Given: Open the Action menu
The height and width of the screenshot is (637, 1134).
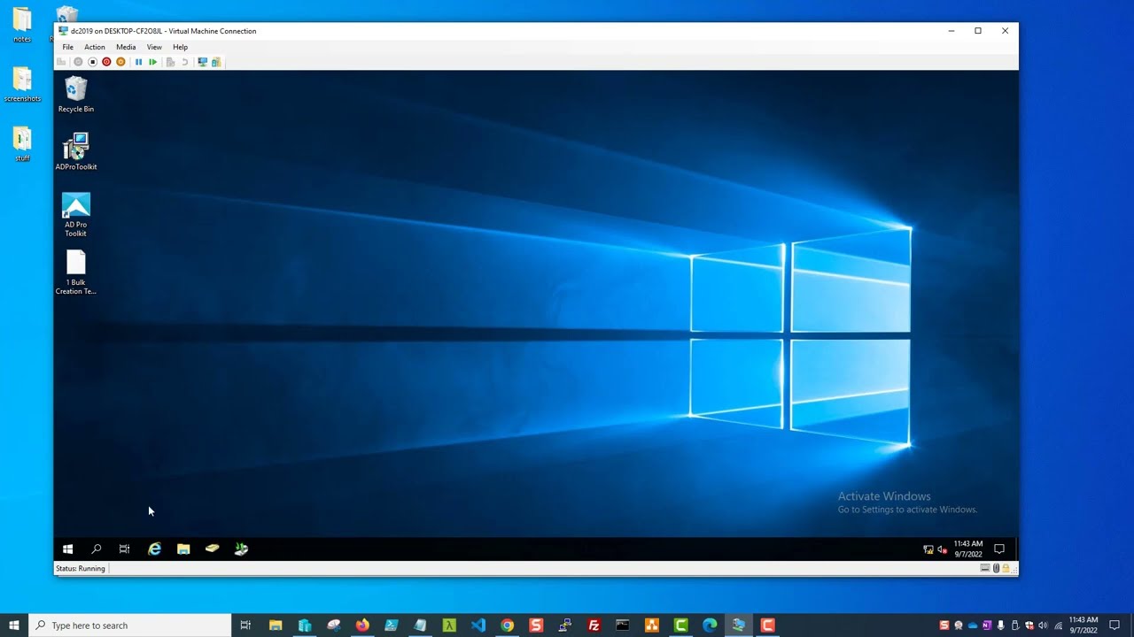Looking at the screenshot, I should tap(95, 47).
